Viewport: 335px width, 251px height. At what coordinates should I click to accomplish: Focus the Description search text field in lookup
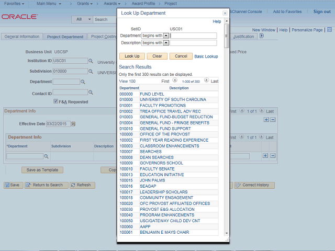pos(193,43)
